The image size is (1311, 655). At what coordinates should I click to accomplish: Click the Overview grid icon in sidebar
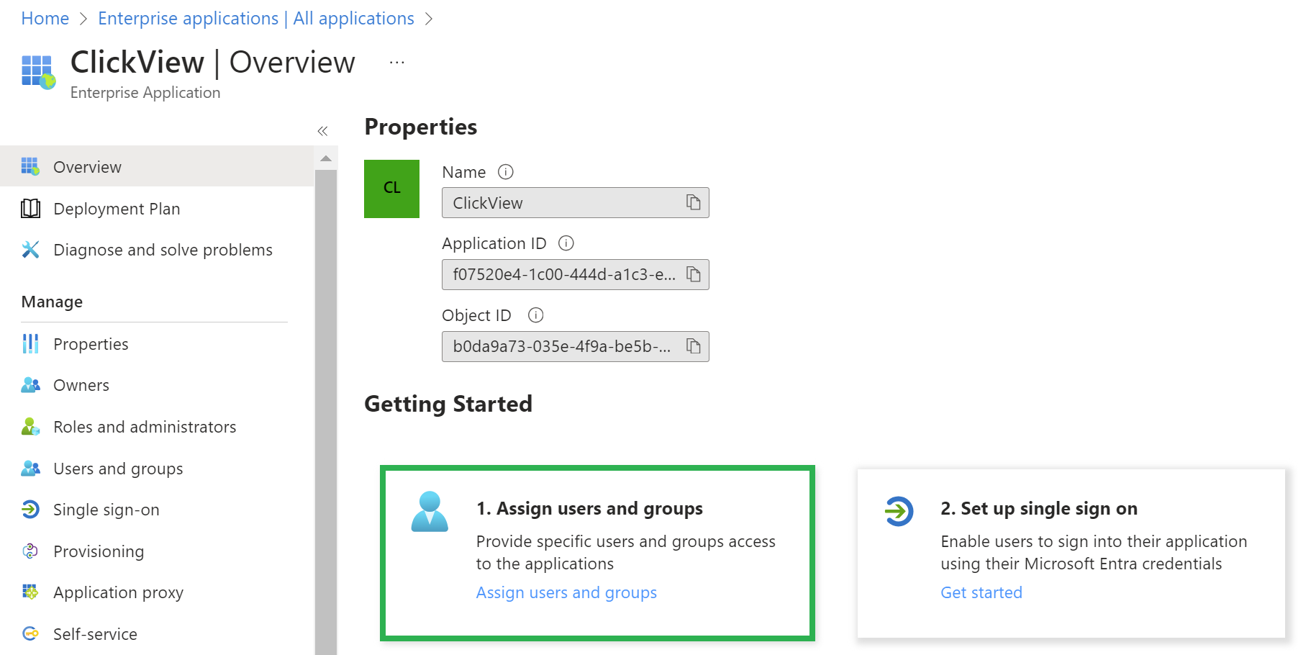coord(30,166)
